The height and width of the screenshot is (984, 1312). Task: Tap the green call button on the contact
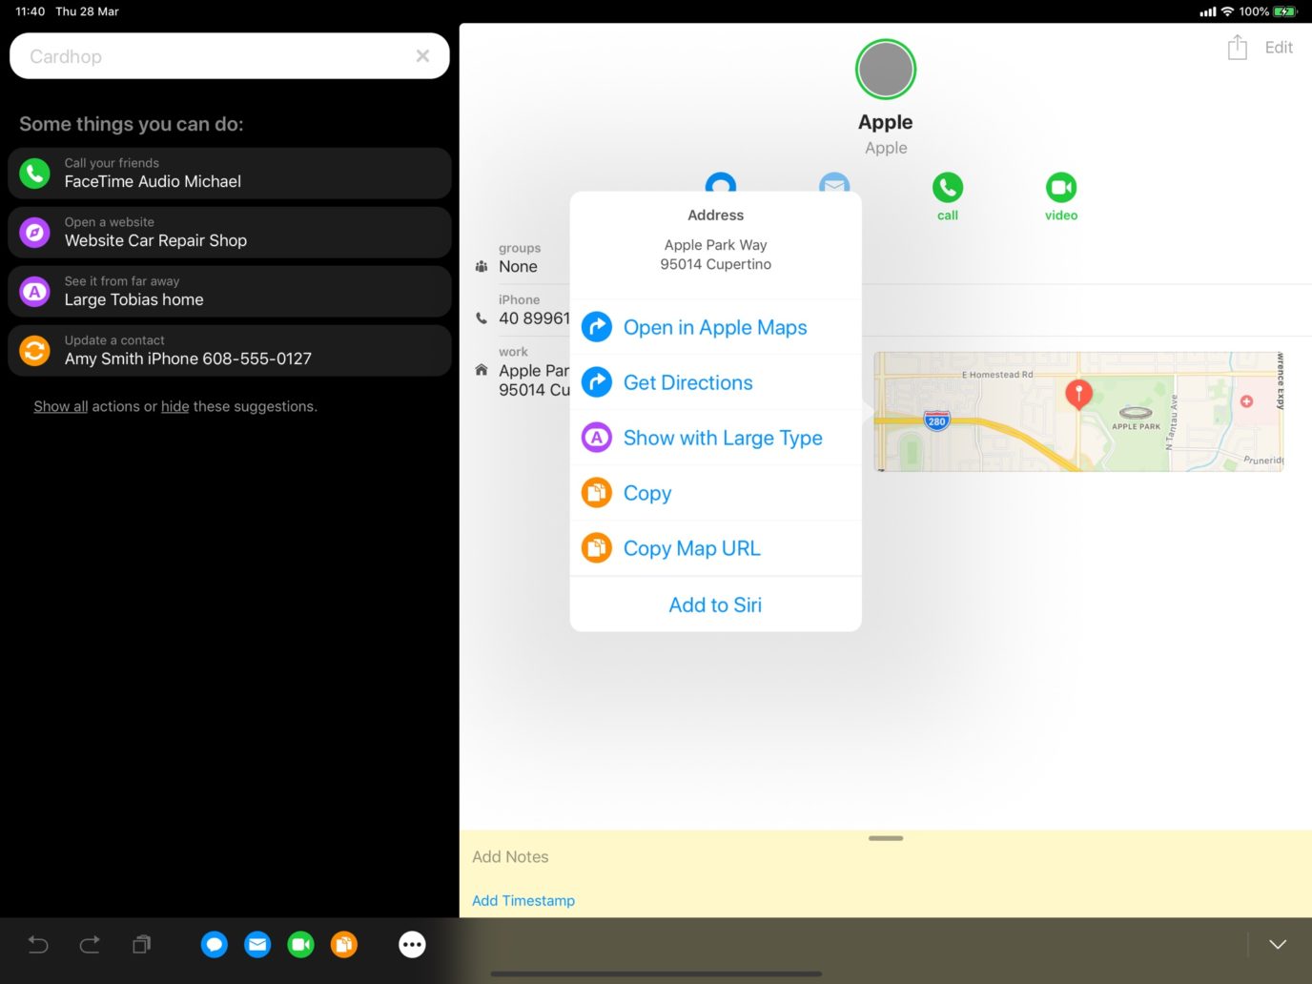[947, 187]
